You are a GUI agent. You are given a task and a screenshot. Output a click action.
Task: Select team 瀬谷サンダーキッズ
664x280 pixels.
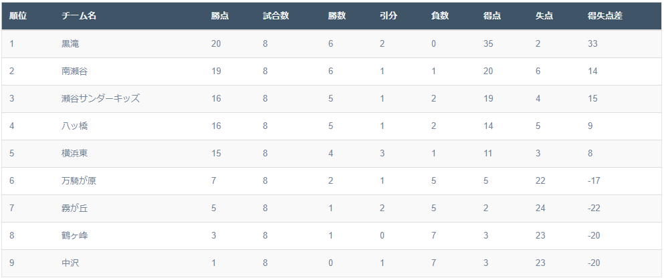click(x=101, y=98)
